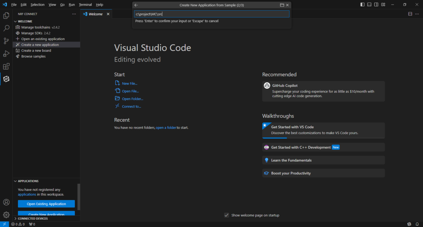Toggle the panel layout icon in title bar

click(x=369, y=5)
